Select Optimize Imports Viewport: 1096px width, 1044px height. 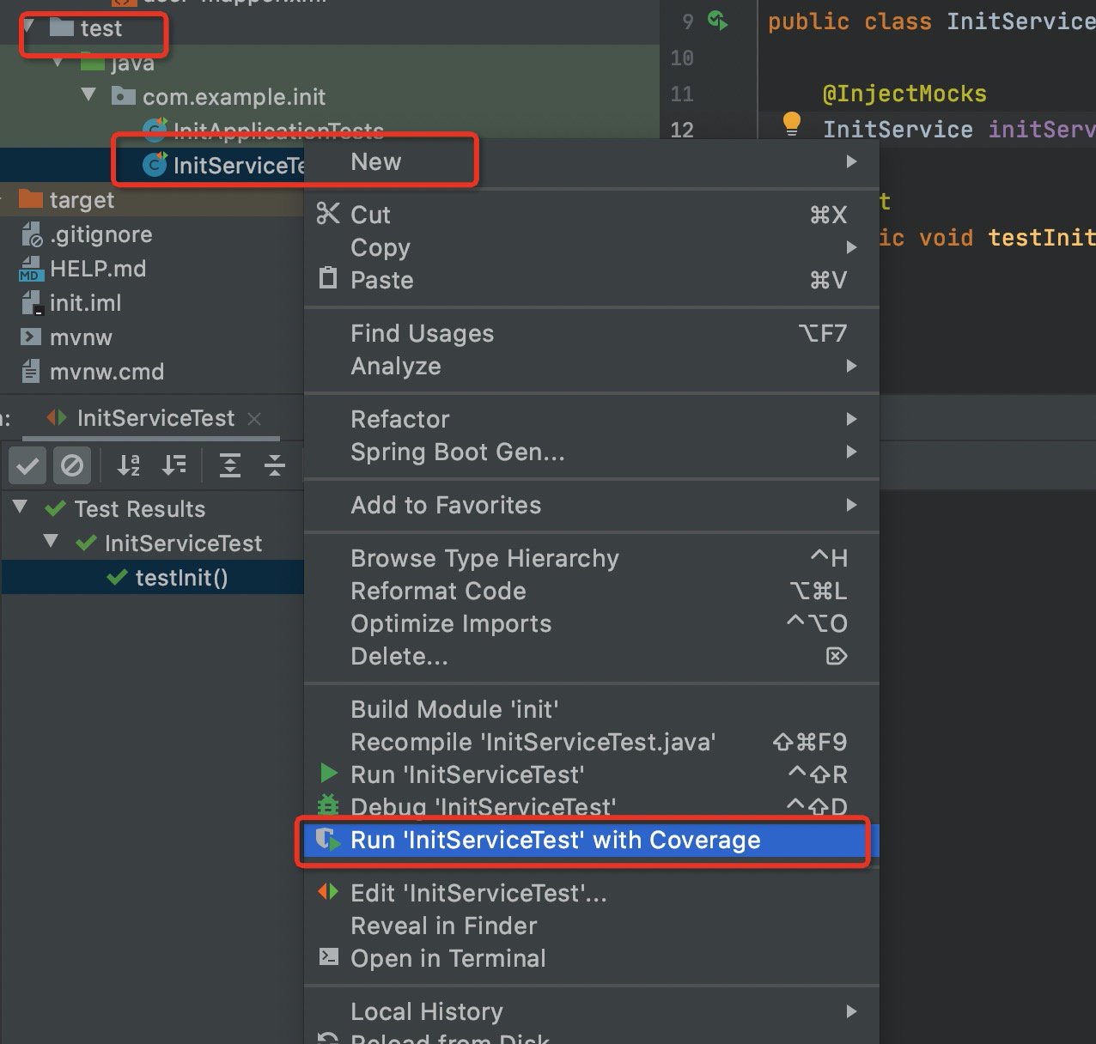592,623
